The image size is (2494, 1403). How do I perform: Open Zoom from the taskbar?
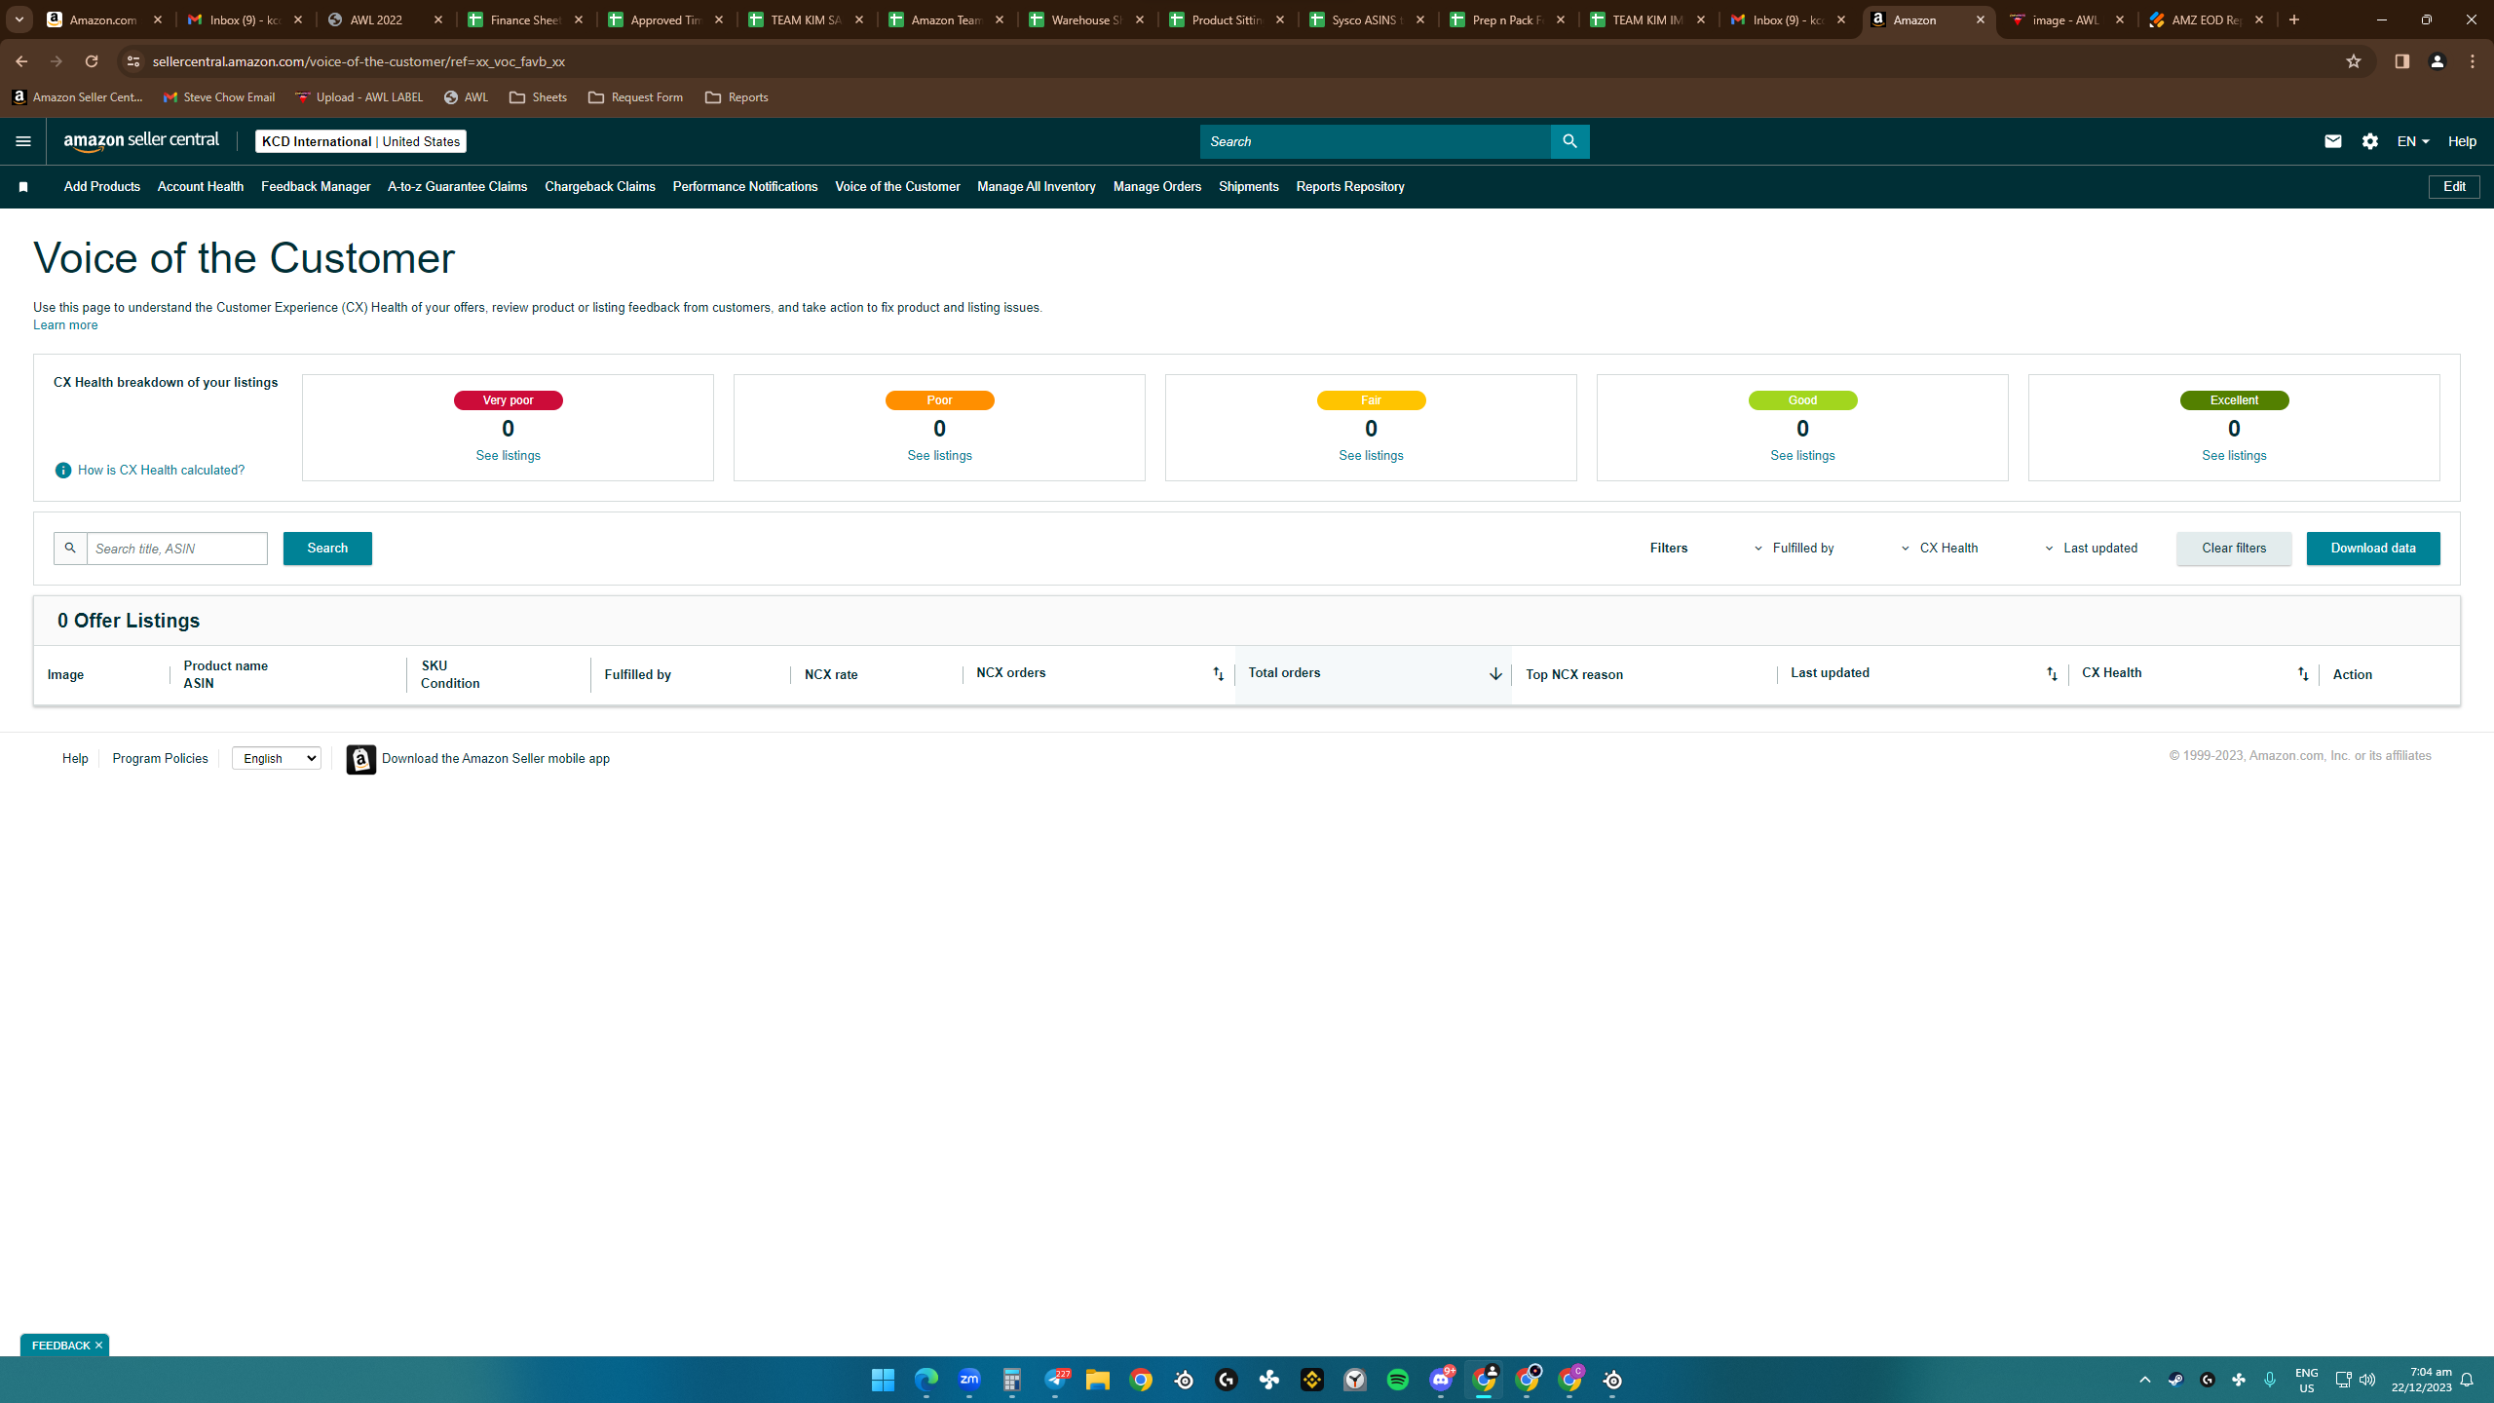coord(969,1380)
